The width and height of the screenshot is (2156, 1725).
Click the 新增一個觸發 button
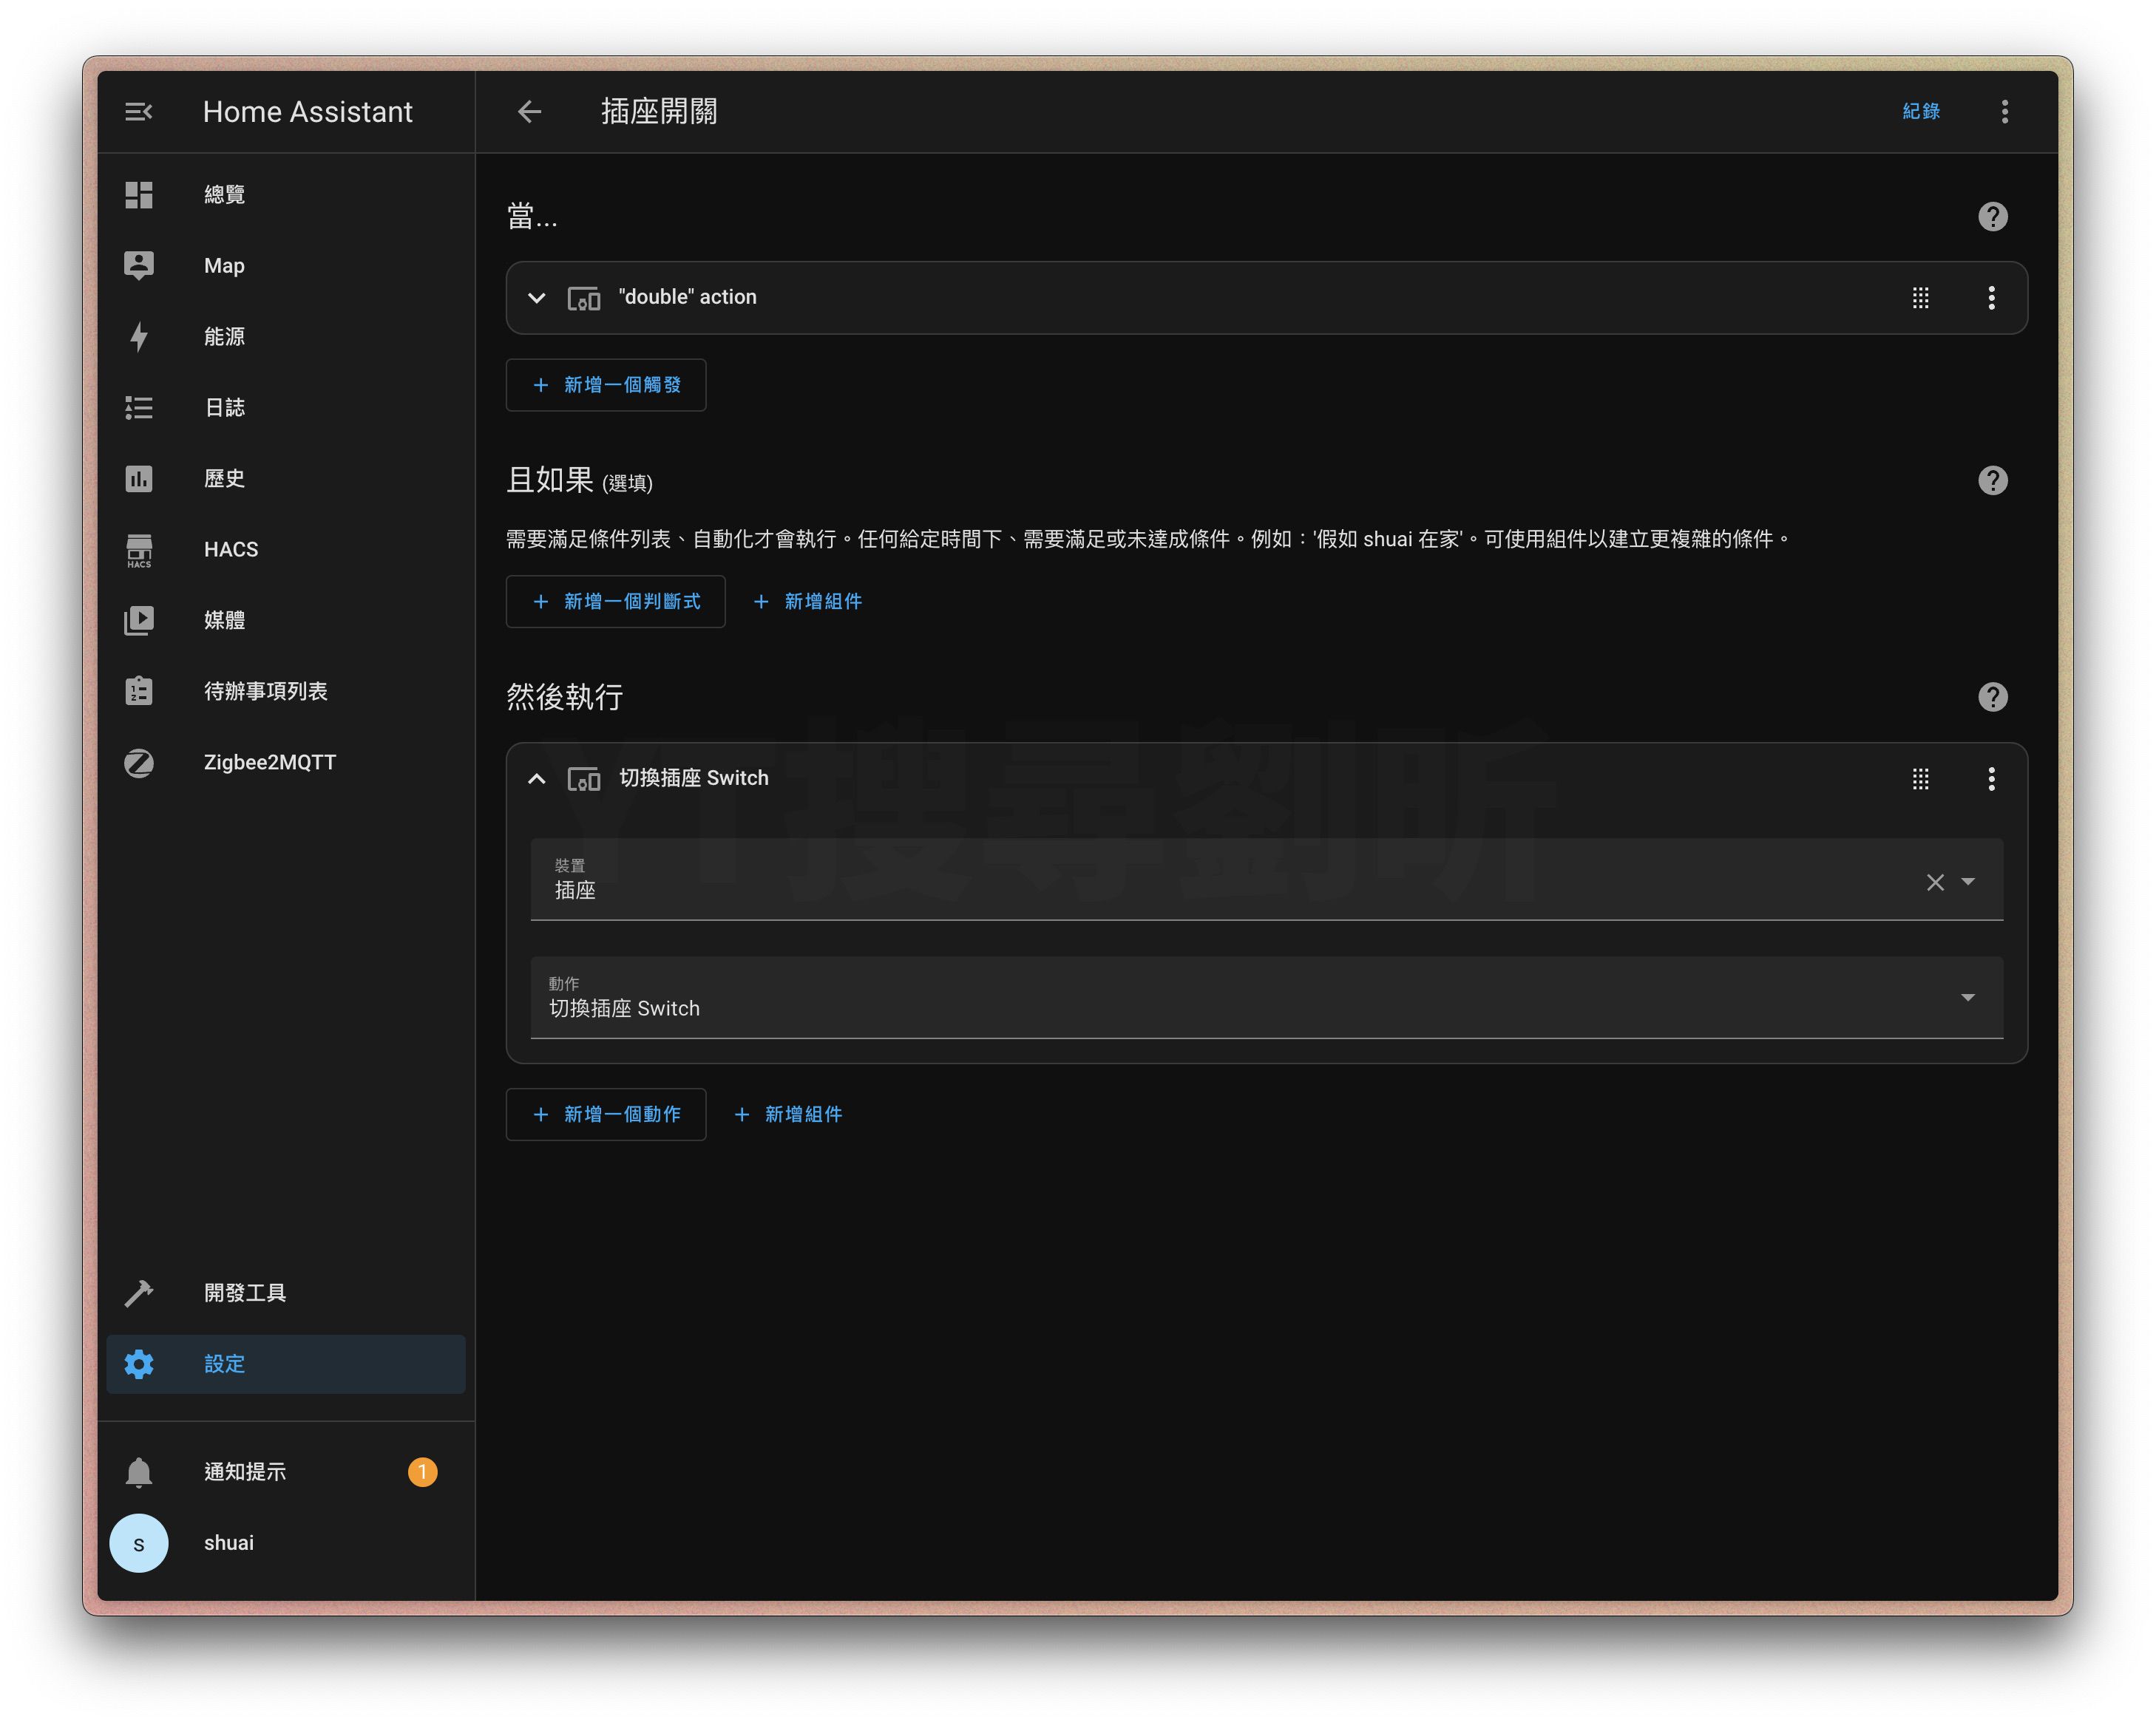point(606,385)
